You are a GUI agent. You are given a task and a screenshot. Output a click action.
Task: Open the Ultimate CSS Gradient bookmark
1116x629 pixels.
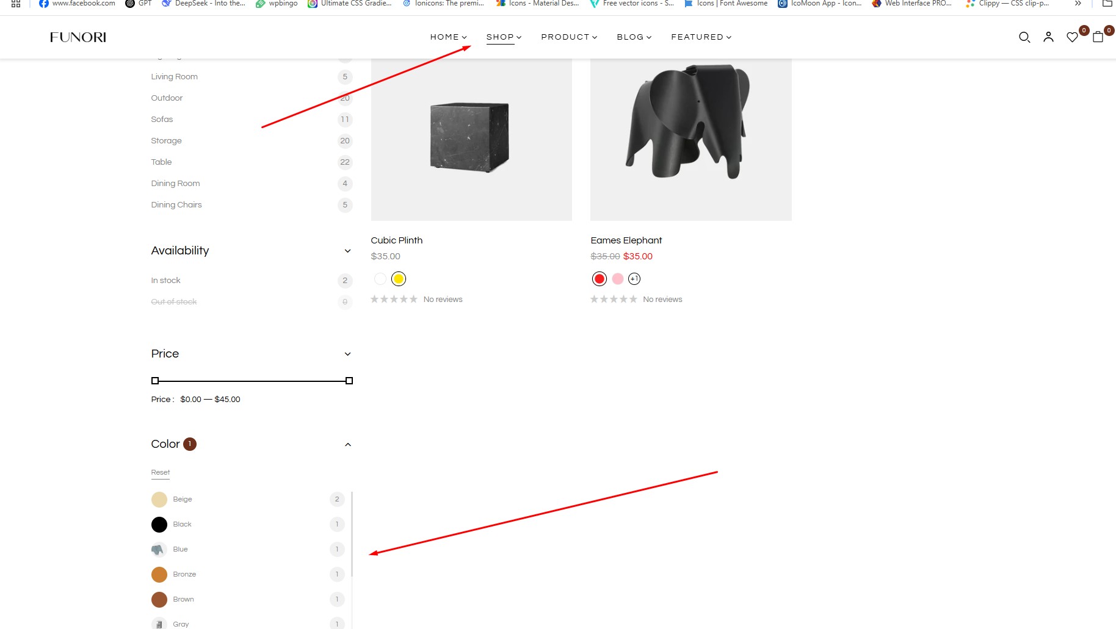pyautogui.click(x=350, y=4)
